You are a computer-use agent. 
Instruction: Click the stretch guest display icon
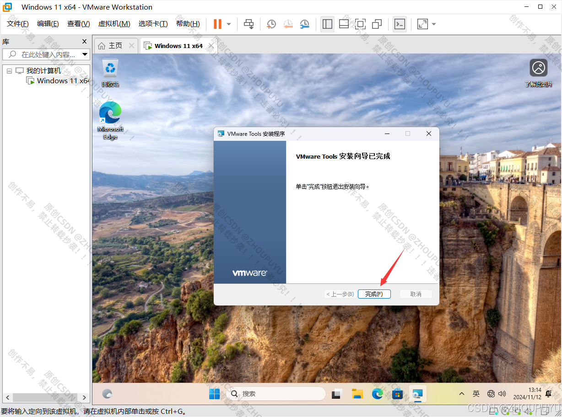(x=422, y=24)
